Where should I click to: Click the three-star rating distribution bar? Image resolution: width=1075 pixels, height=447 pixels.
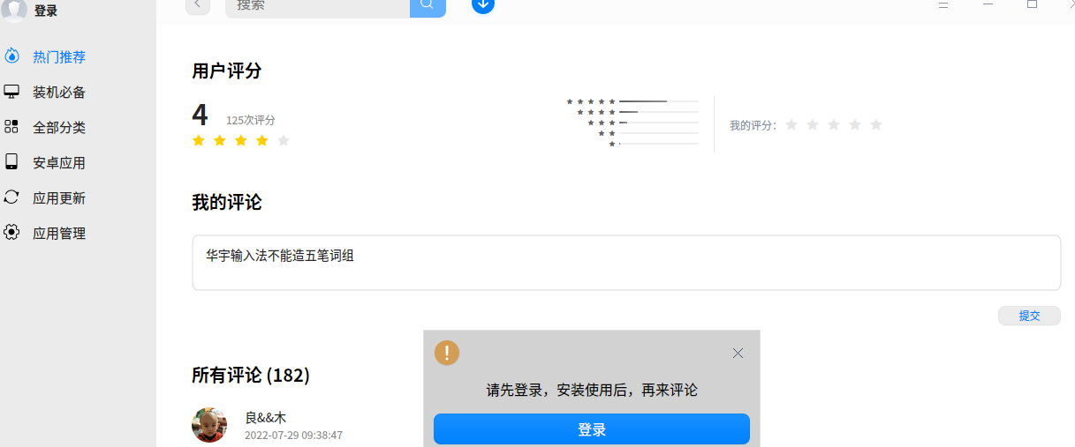click(659, 123)
